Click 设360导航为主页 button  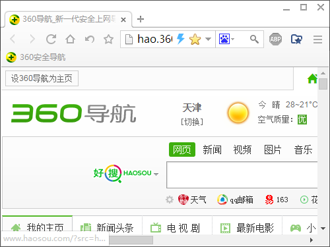pos(42,78)
